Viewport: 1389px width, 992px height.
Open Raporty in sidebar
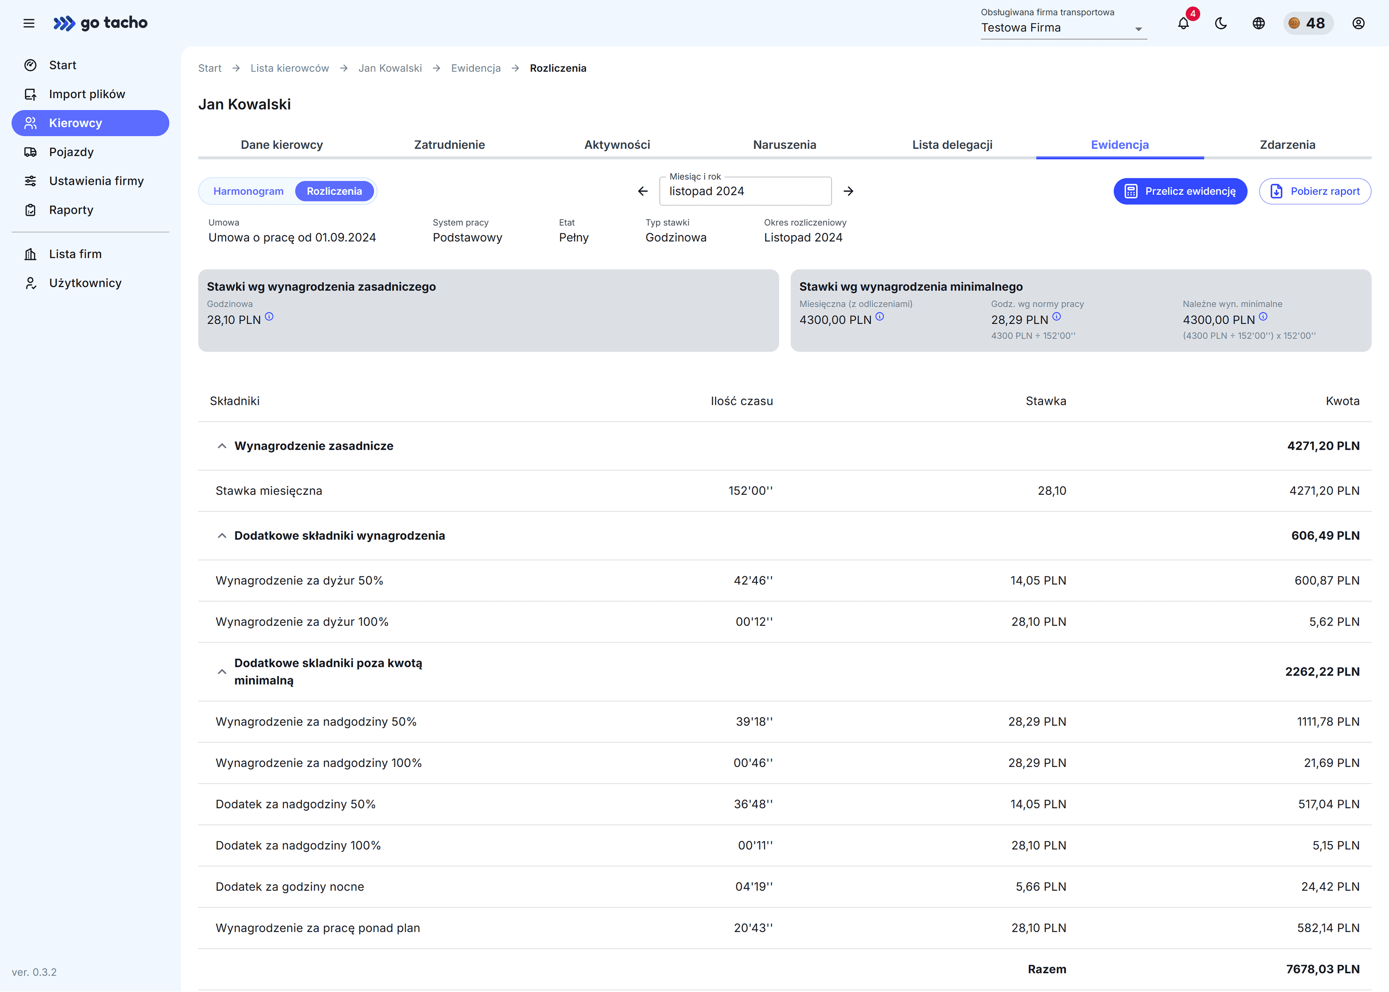tap(90, 210)
